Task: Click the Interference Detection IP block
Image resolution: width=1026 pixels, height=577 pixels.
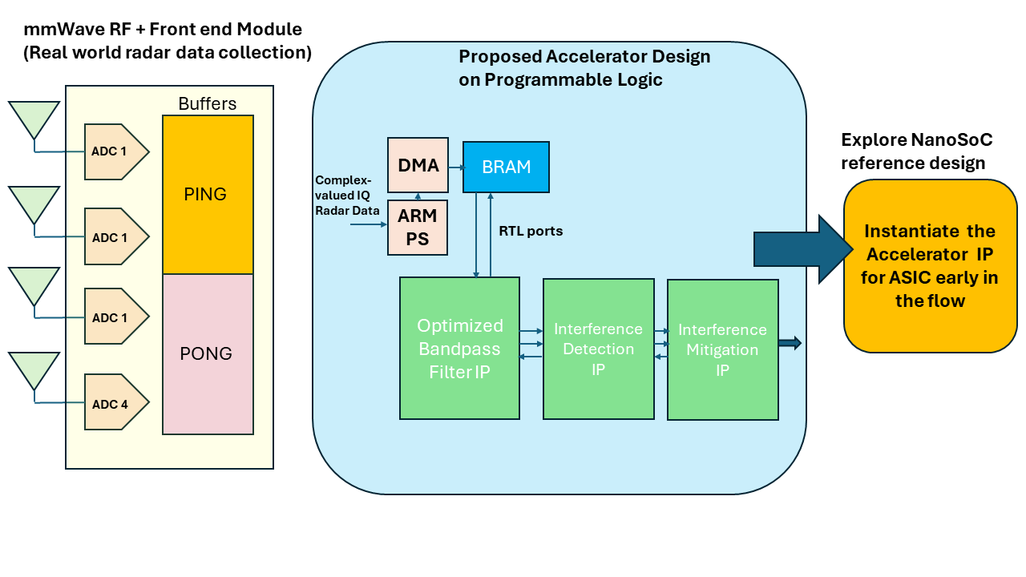Action: coord(598,349)
